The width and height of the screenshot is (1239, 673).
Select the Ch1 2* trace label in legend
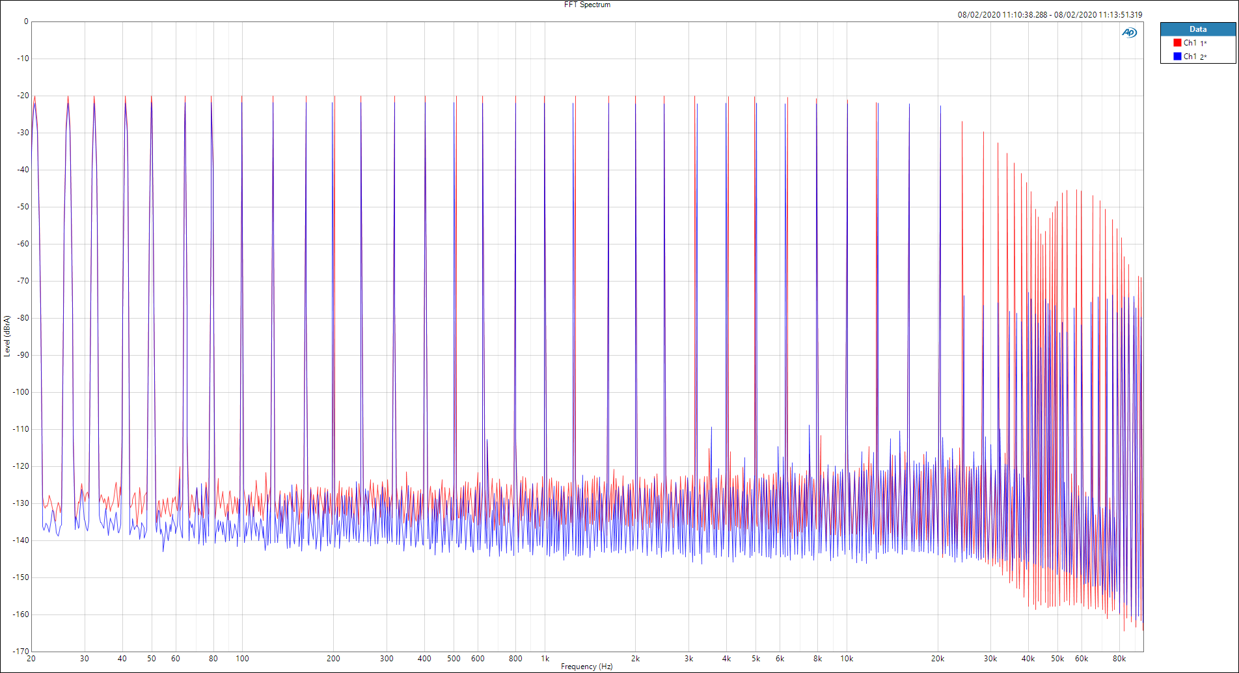point(1195,57)
